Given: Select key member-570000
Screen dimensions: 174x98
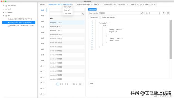Looking at the screenshot, I should [67, 43].
